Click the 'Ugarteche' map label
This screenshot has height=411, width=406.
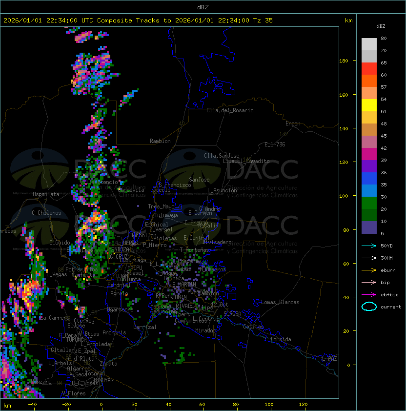click(120, 310)
